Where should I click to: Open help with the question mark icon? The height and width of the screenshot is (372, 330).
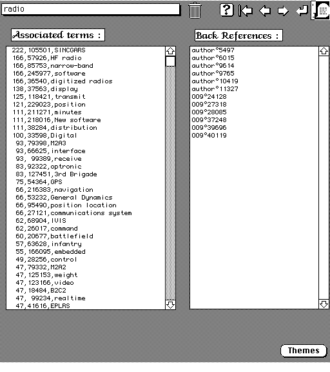(x=226, y=10)
